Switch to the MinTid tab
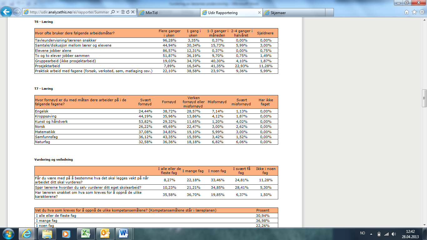427x240 pixels. tap(168, 12)
